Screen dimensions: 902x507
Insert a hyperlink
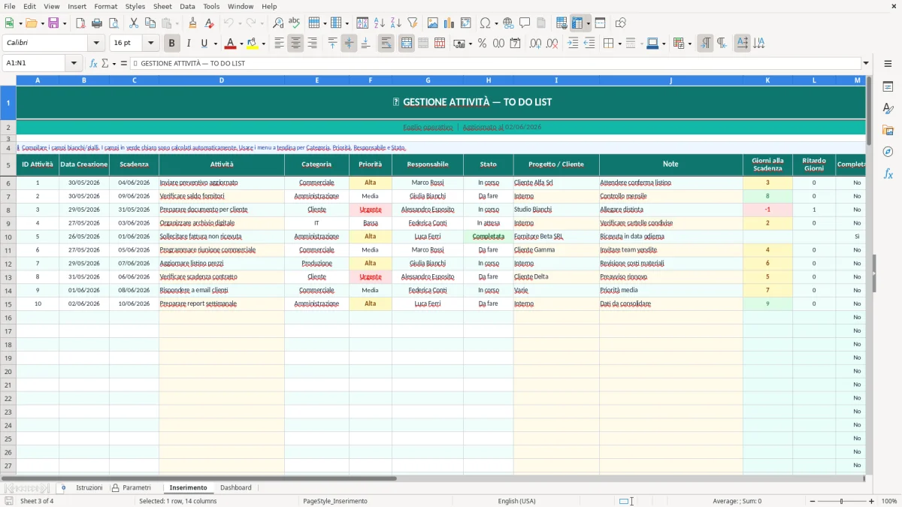[508, 23]
